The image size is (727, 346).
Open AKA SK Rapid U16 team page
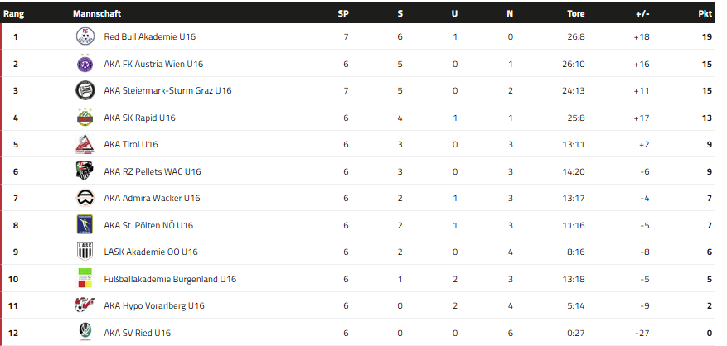coord(139,118)
